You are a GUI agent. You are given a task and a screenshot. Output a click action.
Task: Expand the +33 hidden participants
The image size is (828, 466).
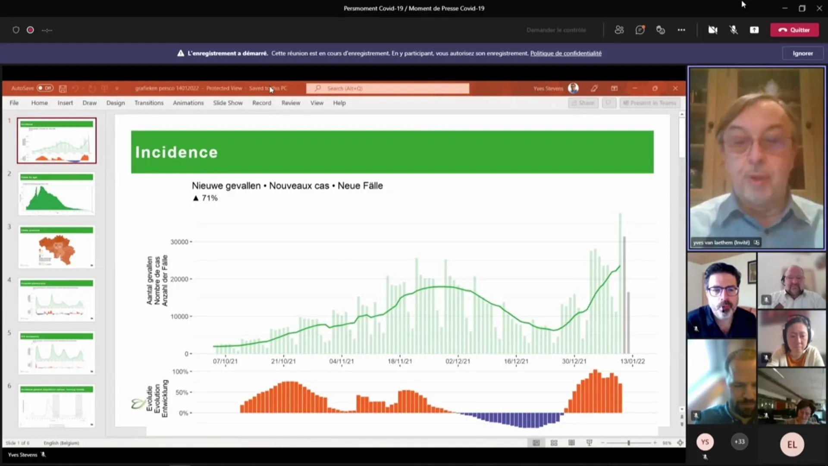[x=739, y=442]
